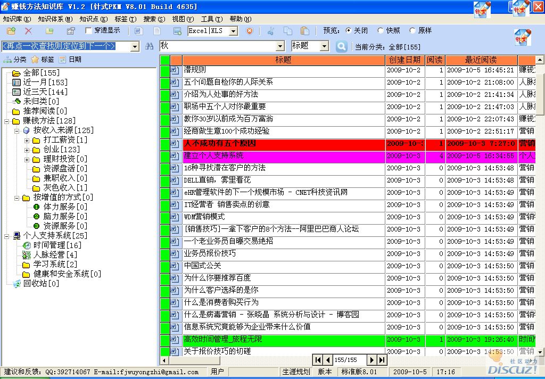Viewport: 545px width, 379px height.
Task: Click the magnifier search button
Action: (x=341, y=46)
